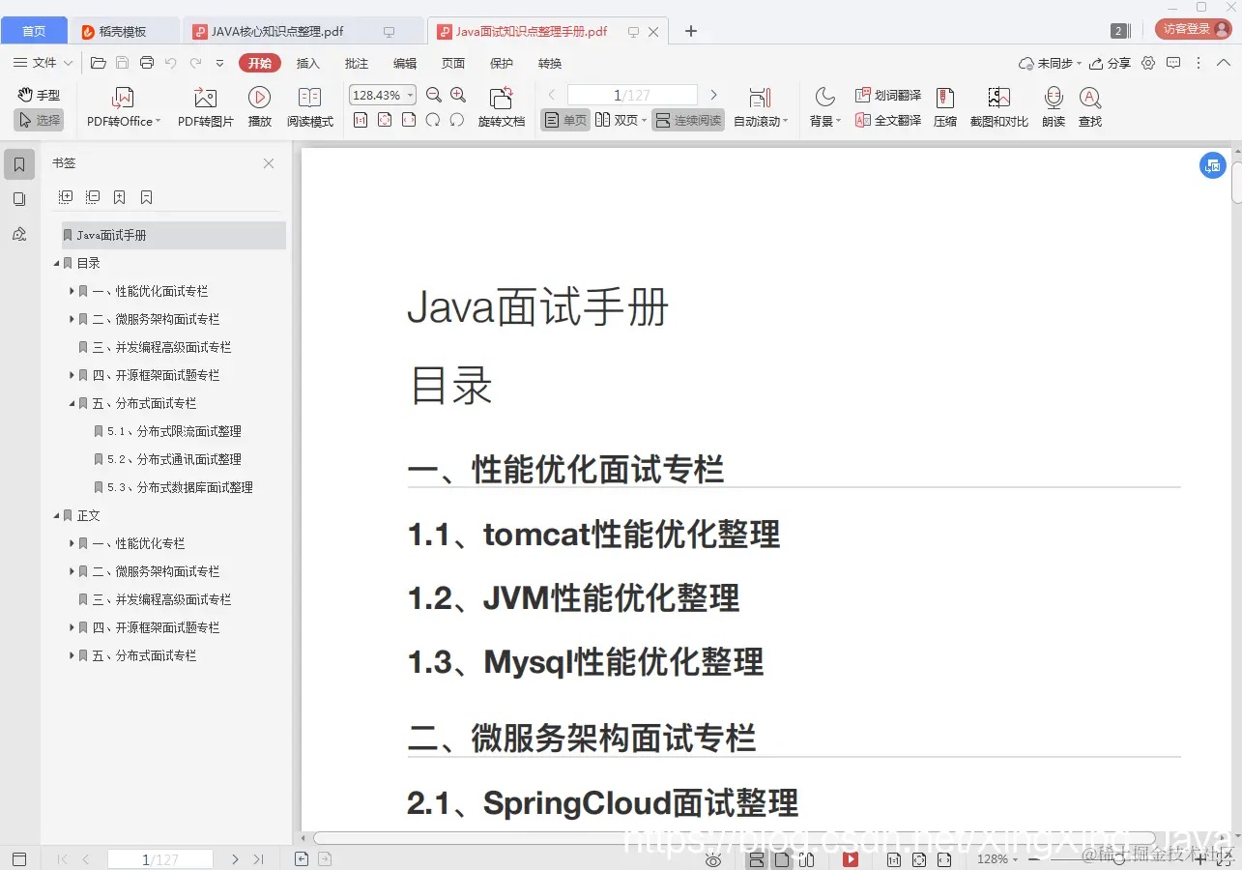1242x870 pixels.
Task: Click the fit page icon in ribbon
Action: [x=385, y=121]
